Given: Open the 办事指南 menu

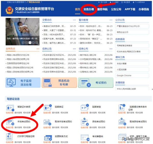Looking at the screenshot, I should [144, 9].
